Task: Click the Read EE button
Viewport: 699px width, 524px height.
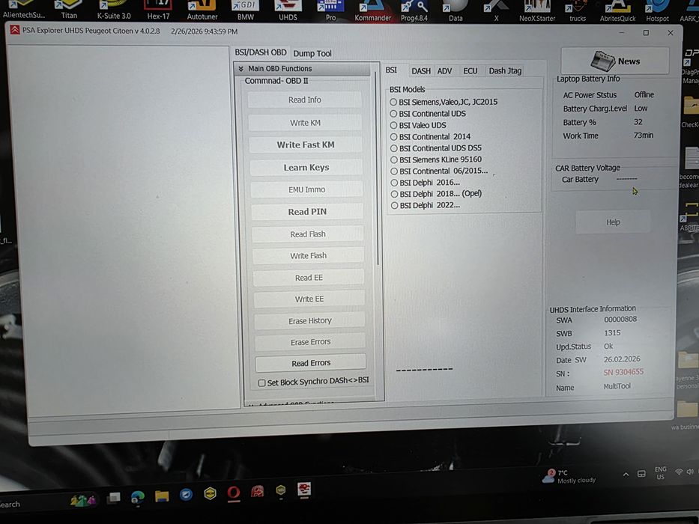Action: 309,278
